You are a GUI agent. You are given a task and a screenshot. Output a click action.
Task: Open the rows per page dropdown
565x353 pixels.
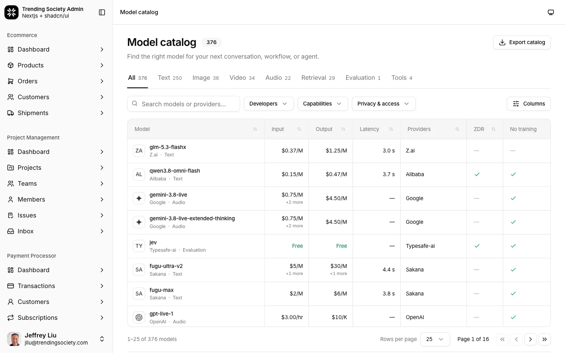pyautogui.click(x=435, y=339)
